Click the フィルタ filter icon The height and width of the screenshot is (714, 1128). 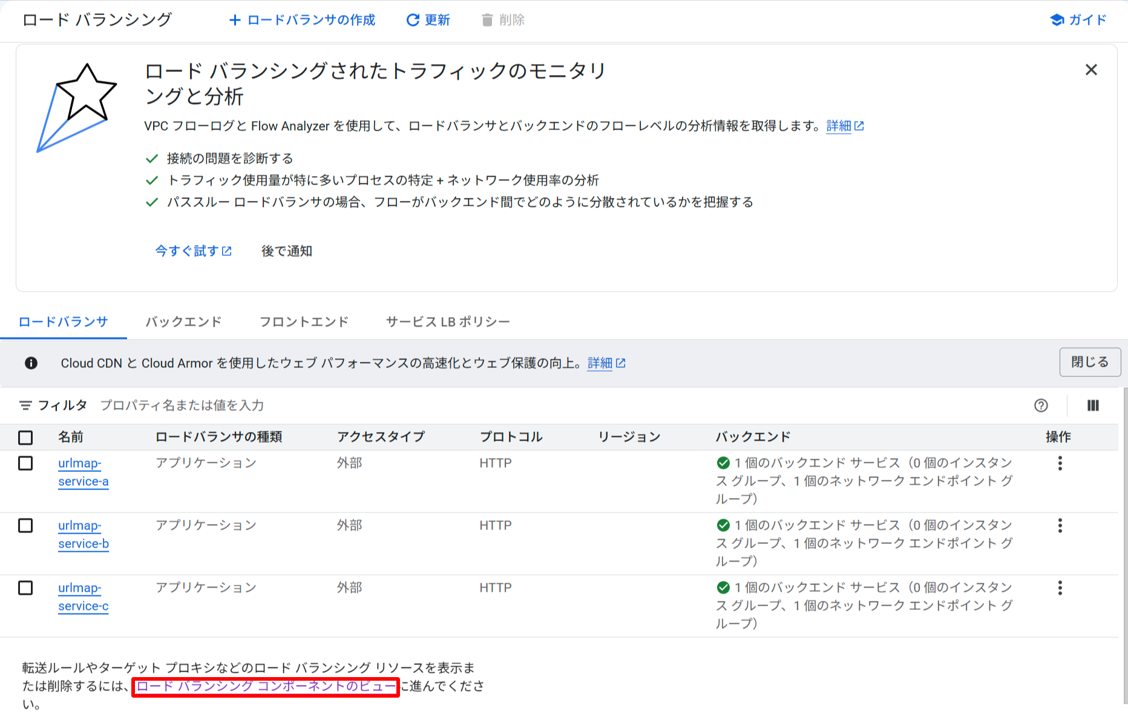(x=25, y=405)
